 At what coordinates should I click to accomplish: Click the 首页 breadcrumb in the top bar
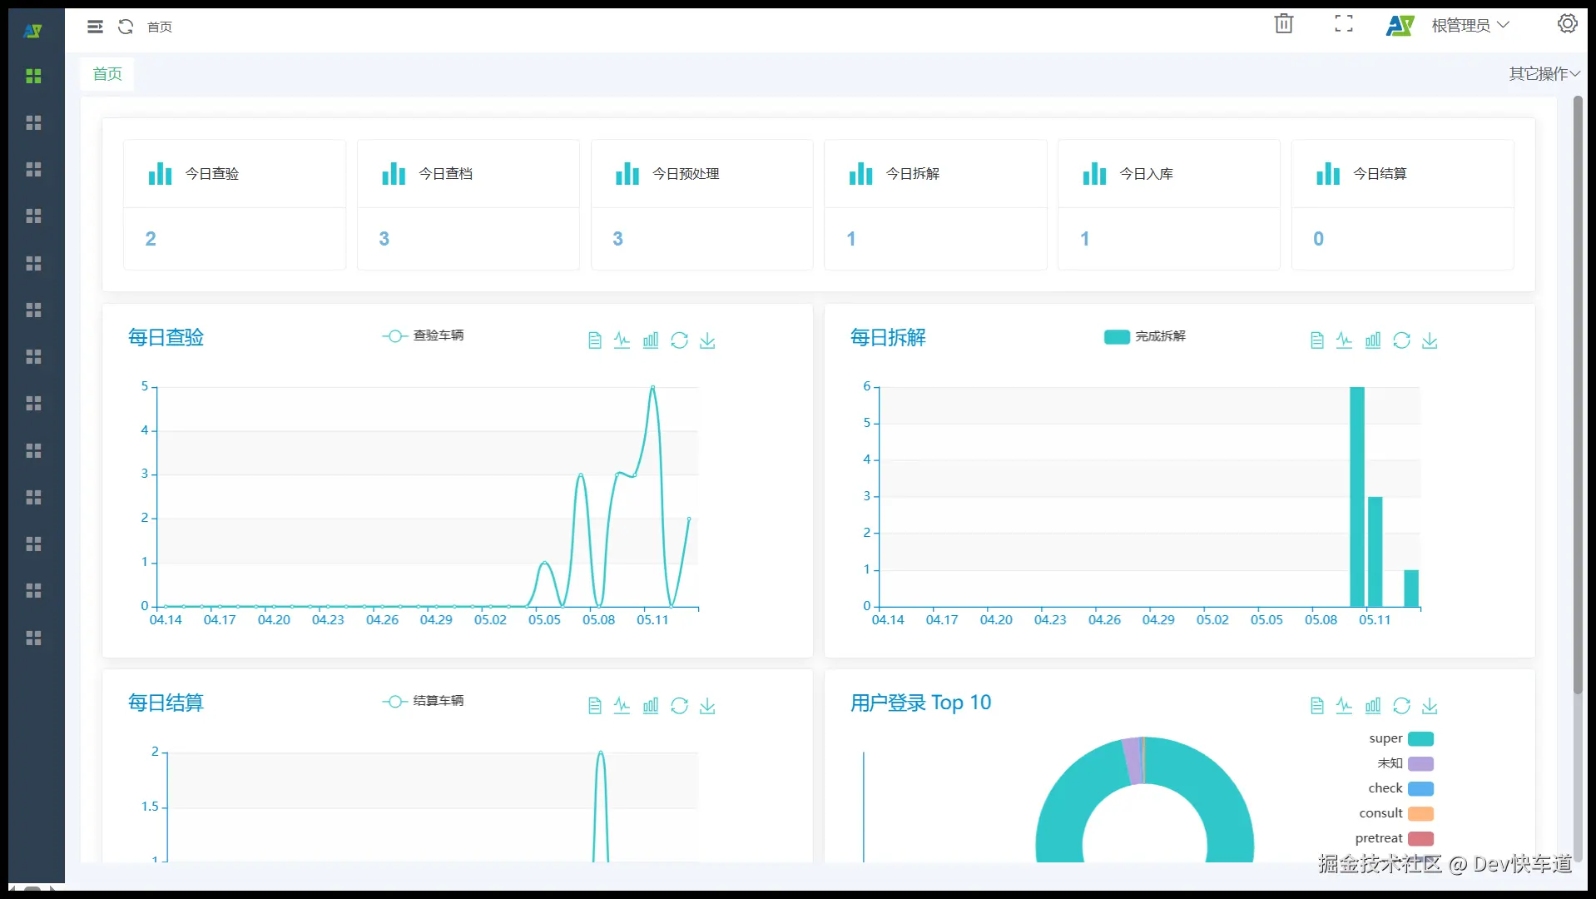(160, 27)
